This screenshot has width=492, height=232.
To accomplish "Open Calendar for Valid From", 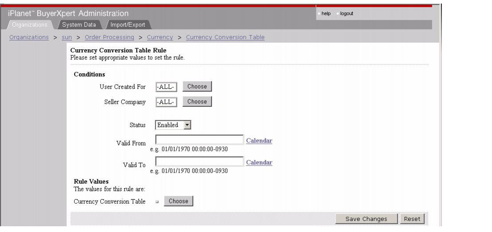I will point(259,141).
